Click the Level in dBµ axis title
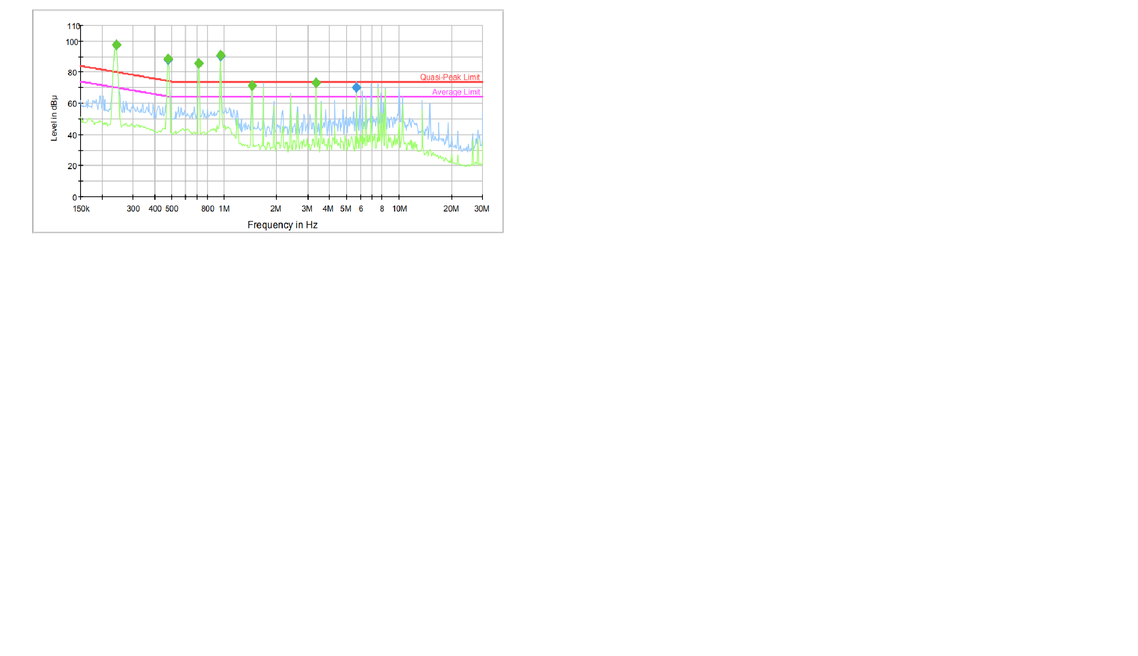 [54, 118]
